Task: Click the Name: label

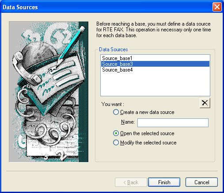Action: coord(128,122)
